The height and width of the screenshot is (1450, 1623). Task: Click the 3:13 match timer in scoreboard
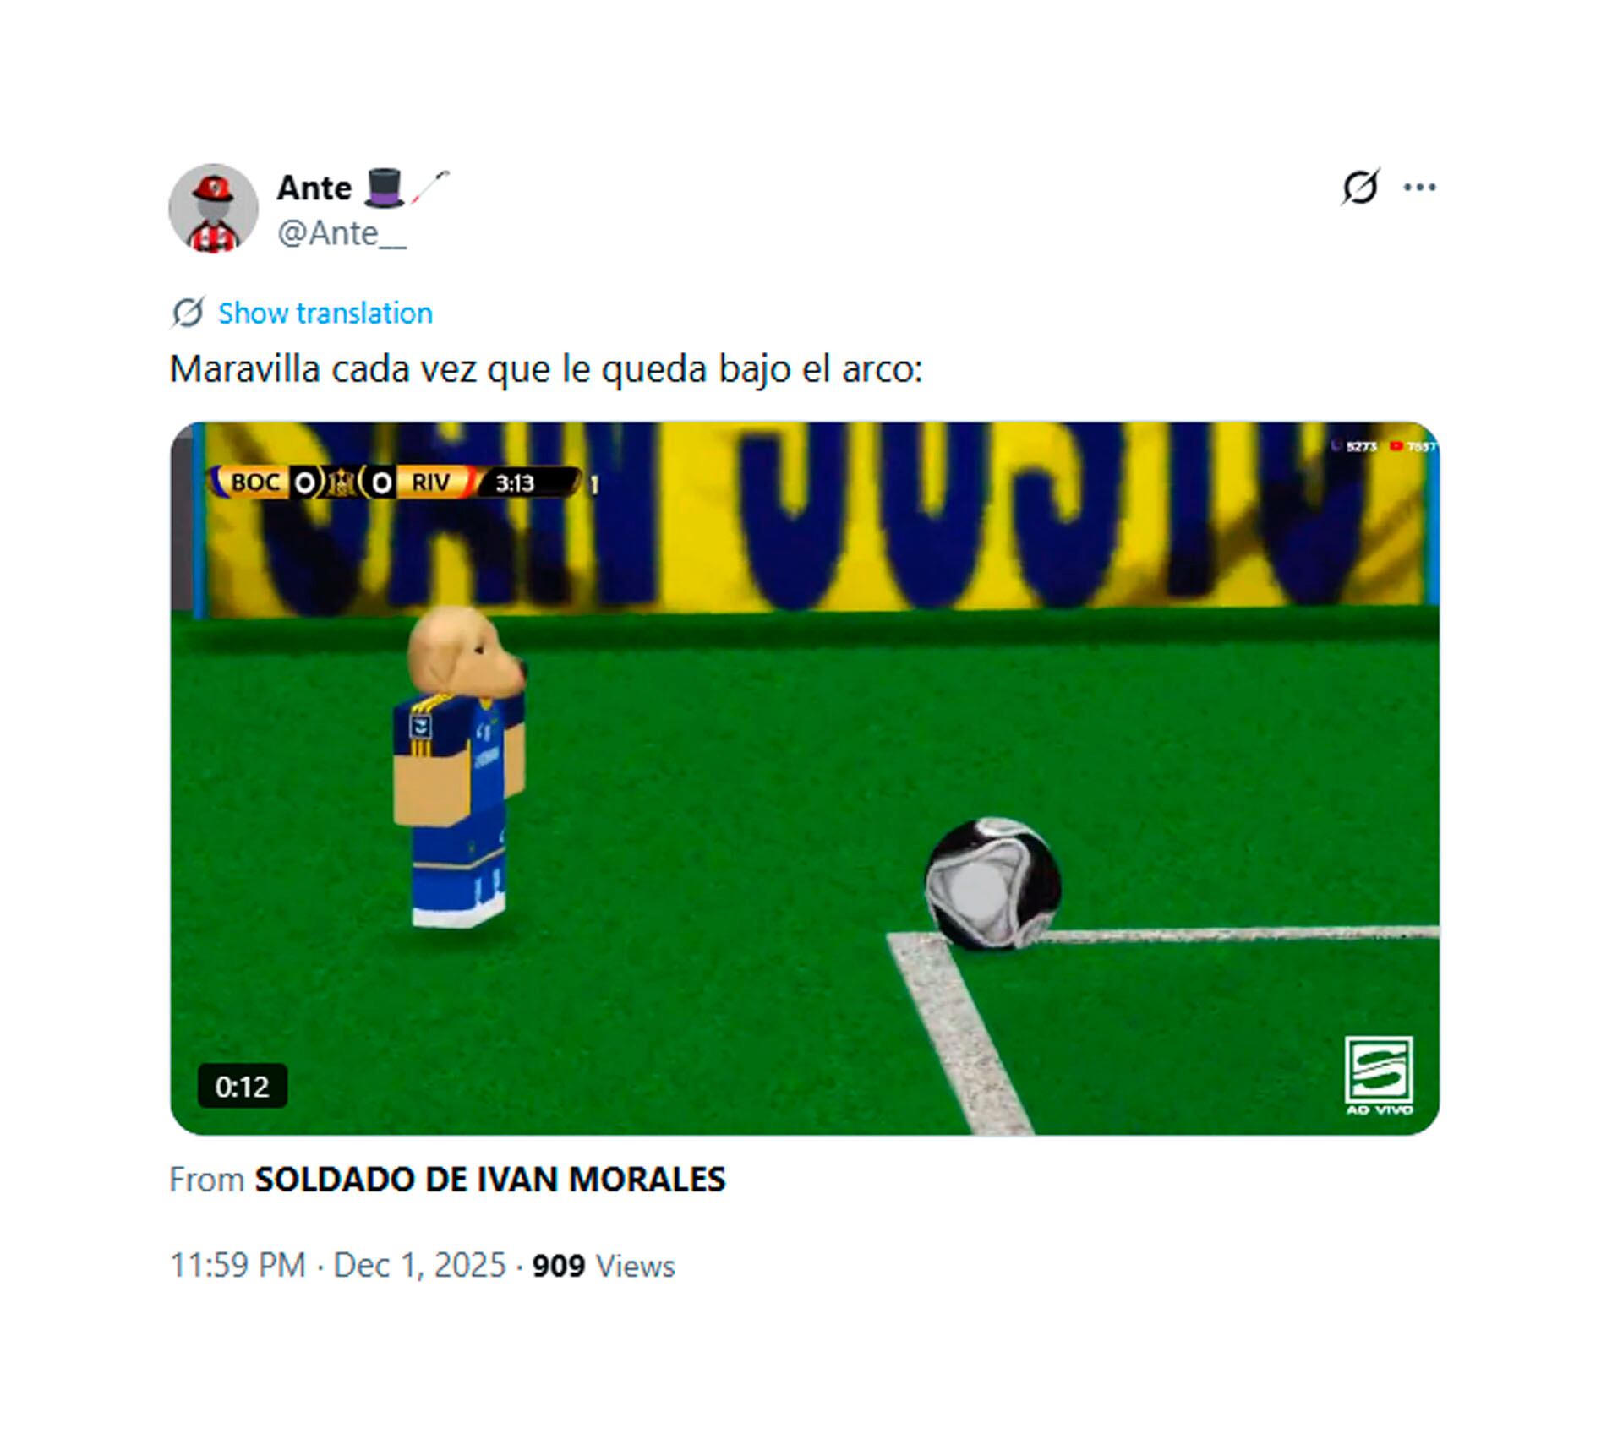(516, 483)
